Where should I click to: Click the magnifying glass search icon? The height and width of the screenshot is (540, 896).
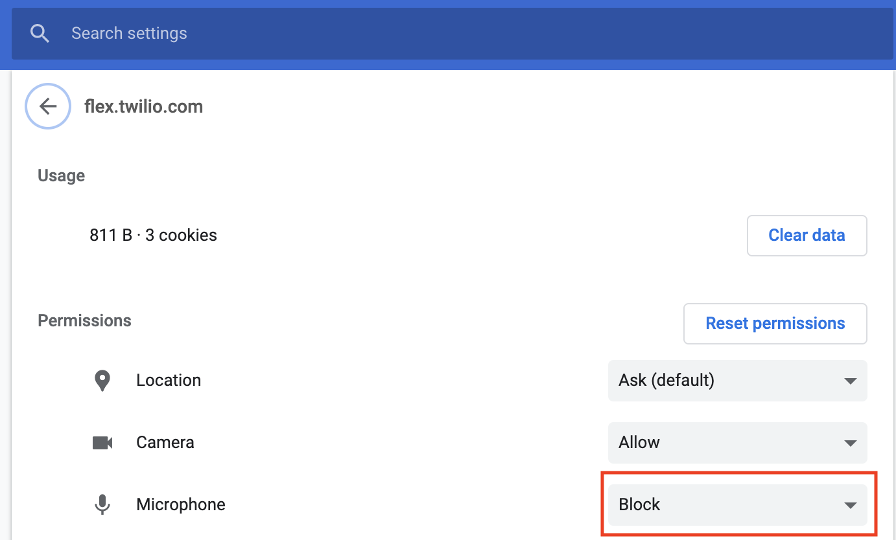pyautogui.click(x=40, y=34)
